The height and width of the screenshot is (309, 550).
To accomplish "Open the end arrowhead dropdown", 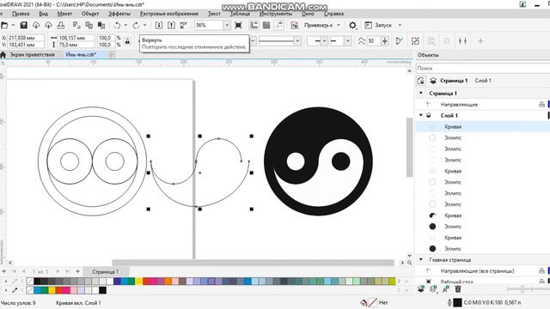I will [347, 41].
